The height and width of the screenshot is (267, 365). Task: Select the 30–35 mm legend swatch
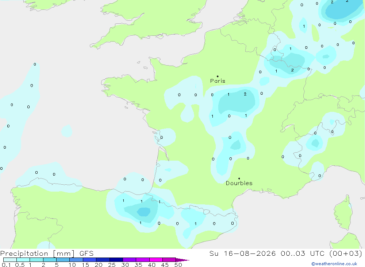point(130,260)
